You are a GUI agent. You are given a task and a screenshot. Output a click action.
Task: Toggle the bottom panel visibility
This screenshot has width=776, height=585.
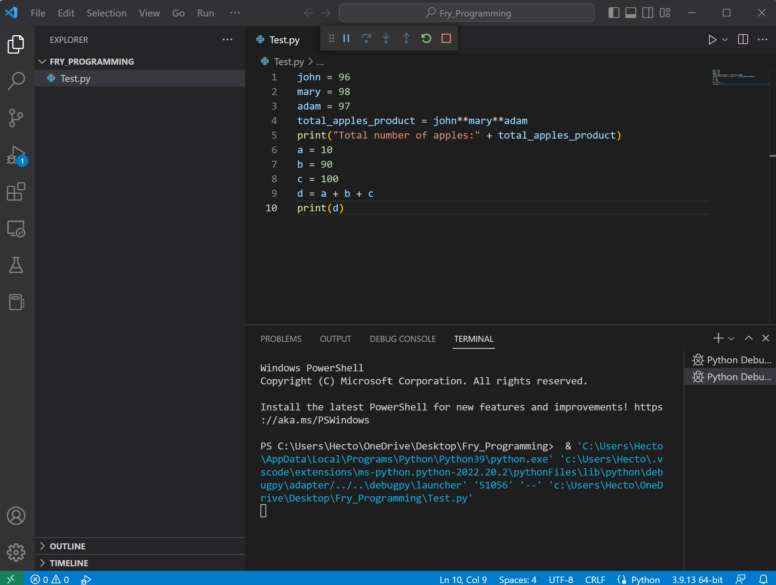(630, 13)
